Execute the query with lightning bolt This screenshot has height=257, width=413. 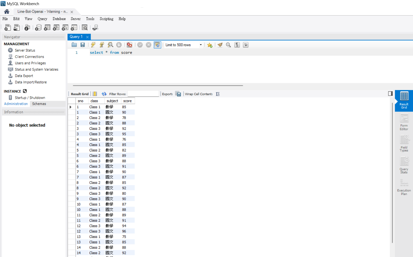[93, 45]
